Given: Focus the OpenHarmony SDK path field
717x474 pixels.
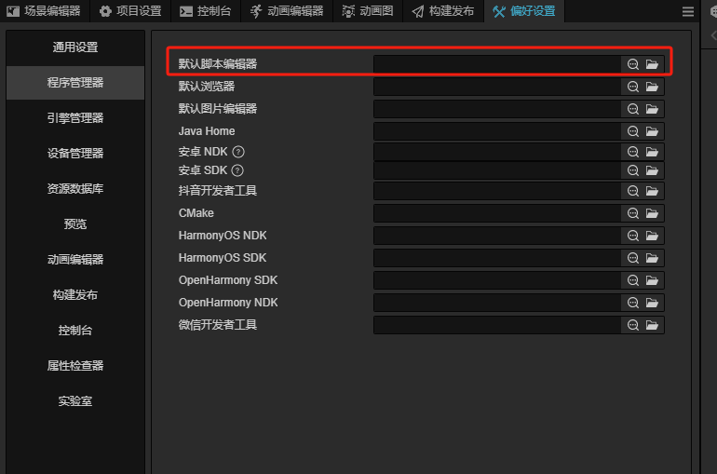Looking at the screenshot, I should (x=497, y=280).
